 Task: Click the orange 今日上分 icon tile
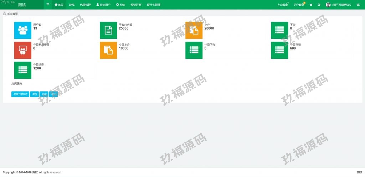(x=108, y=50)
